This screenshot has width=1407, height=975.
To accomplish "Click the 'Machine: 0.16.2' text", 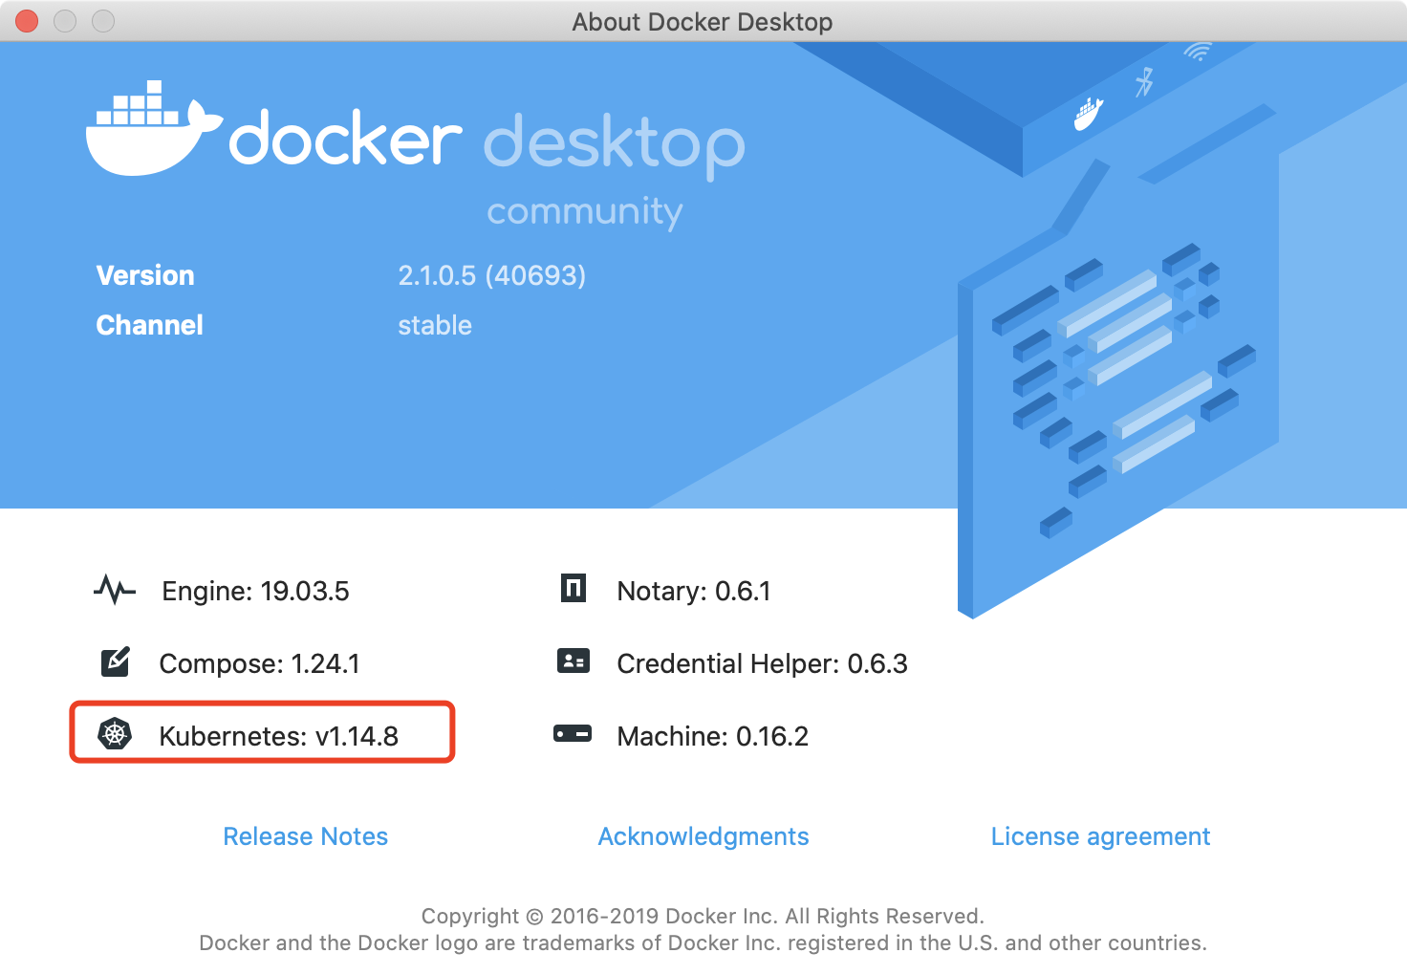I will click(x=712, y=736).
